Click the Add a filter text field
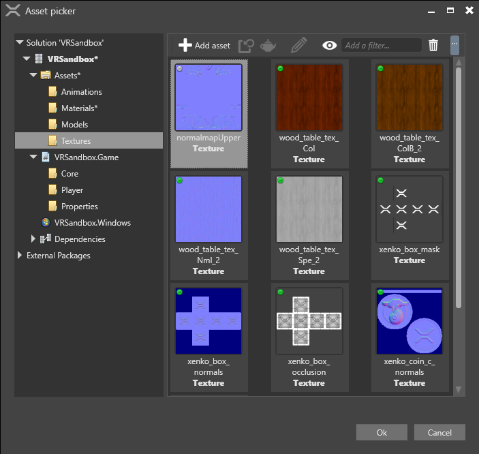Viewport: 479px width, 454px height. [381, 46]
